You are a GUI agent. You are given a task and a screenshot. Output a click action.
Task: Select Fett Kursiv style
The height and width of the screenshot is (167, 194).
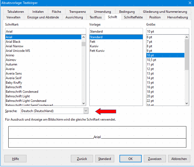click(x=116, y=51)
